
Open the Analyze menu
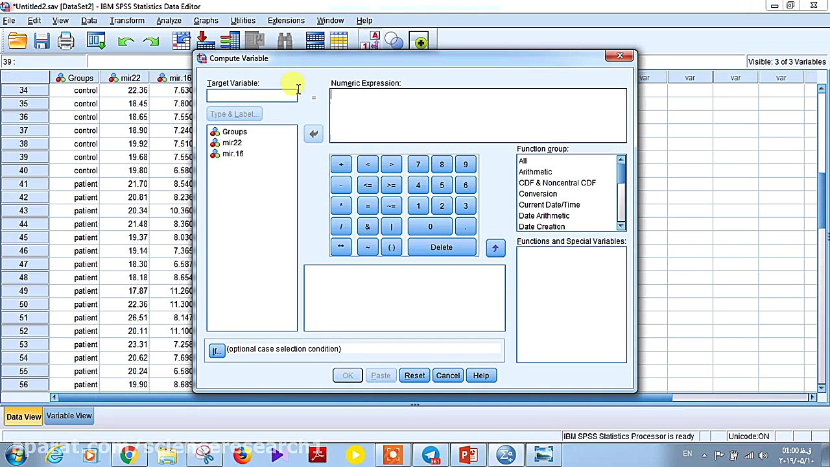[169, 20]
